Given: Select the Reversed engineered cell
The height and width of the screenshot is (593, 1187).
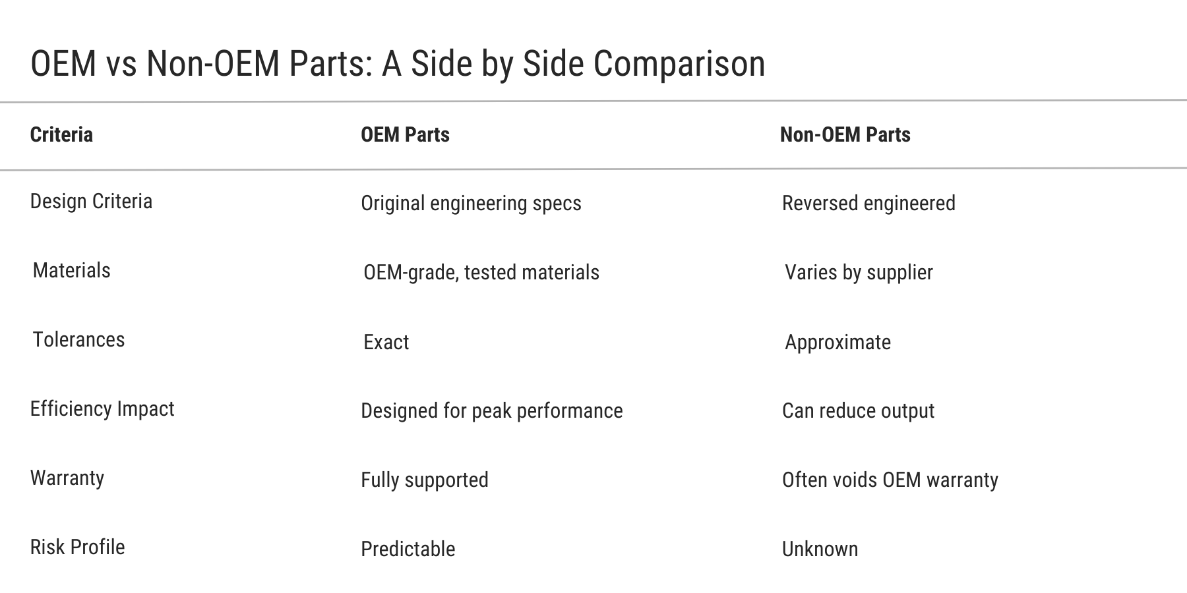Looking at the screenshot, I should click(868, 204).
